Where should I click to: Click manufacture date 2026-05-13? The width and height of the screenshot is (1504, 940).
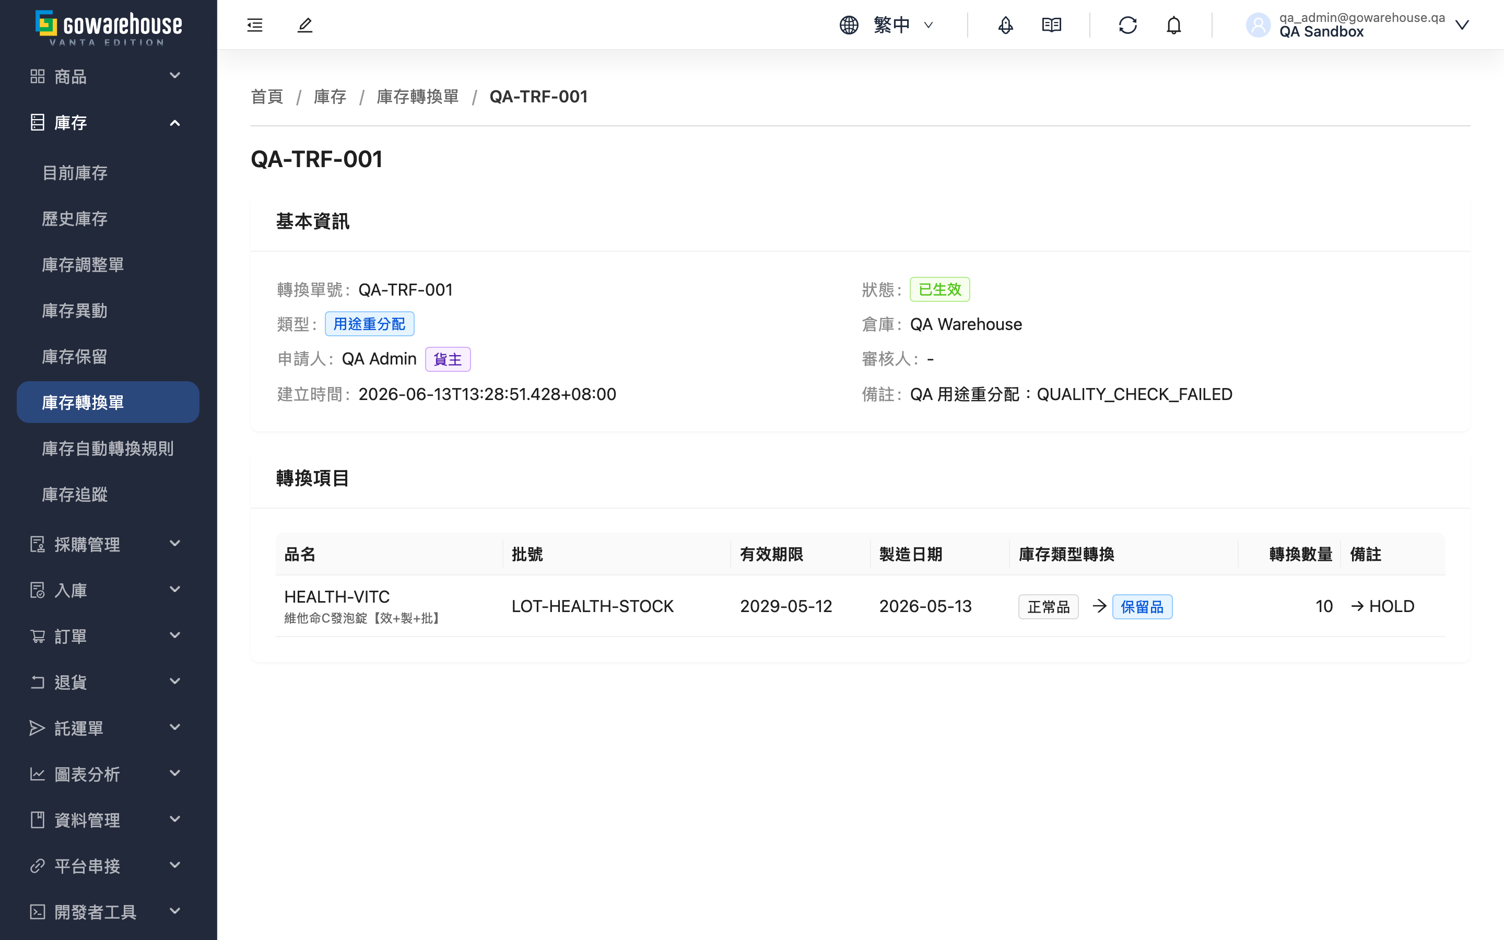click(x=925, y=606)
